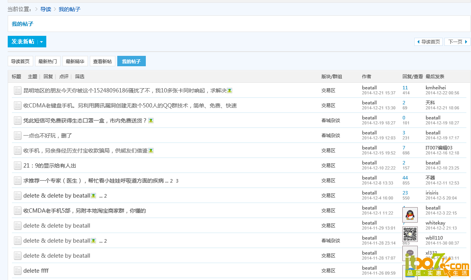Viewport: 471px width, 280px height.
Task: Click image attachment icon after 市内免费送货？ title
Action: [x=151, y=121]
